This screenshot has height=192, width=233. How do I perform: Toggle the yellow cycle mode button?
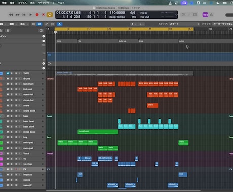click(50, 15)
